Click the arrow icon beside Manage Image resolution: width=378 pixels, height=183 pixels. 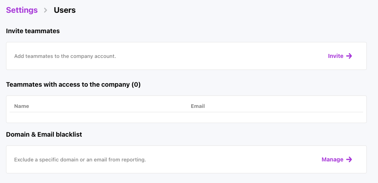click(349, 159)
